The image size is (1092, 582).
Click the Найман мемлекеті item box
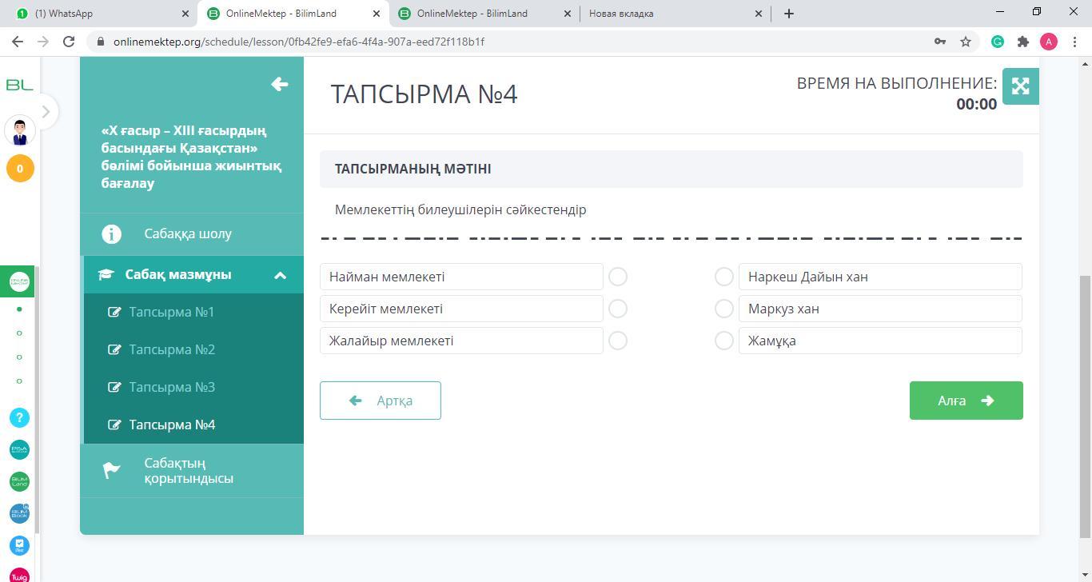[x=461, y=277]
